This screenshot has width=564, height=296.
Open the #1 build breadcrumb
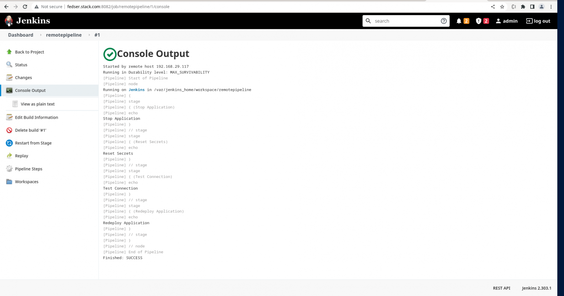pos(97,35)
